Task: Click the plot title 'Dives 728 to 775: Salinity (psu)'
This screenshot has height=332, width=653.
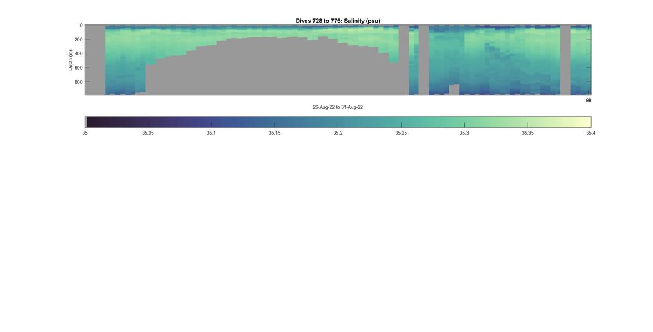Action: coord(338,21)
